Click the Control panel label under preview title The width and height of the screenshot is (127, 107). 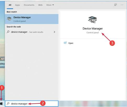[93, 32]
